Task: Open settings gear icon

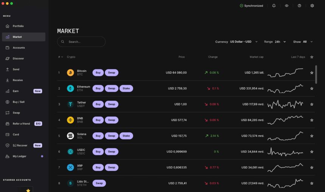Action: [x=312, y=6]
